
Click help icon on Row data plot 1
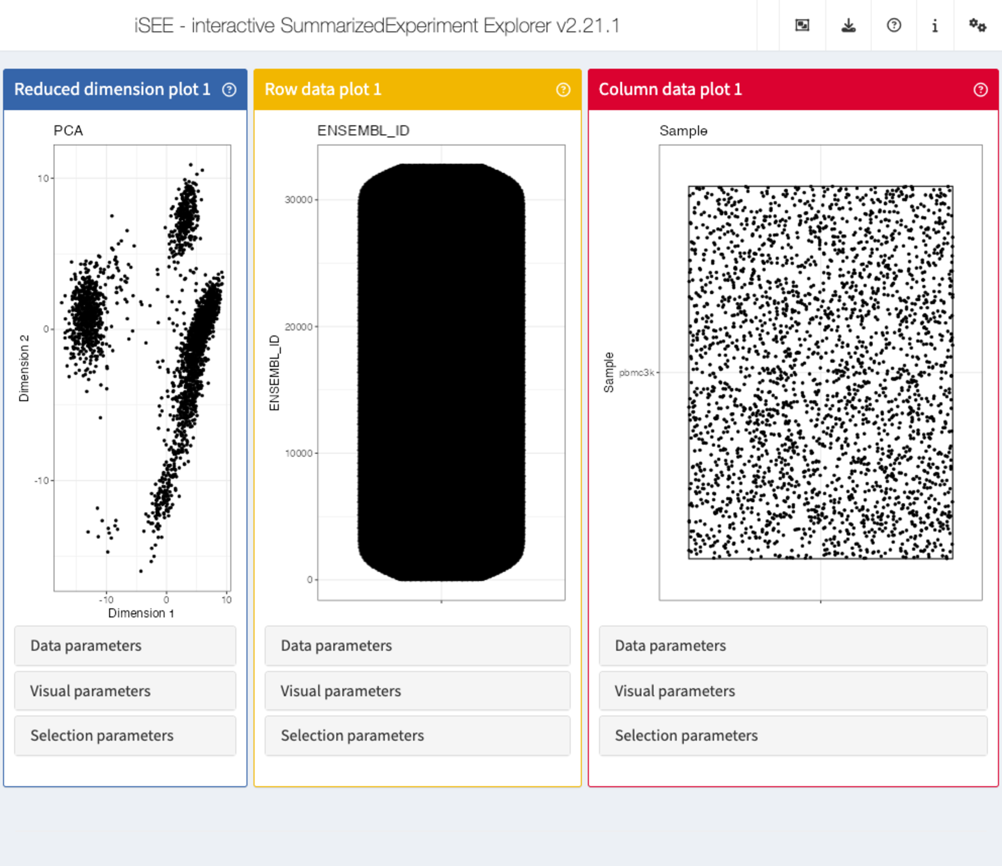click(x=563, y=89)
